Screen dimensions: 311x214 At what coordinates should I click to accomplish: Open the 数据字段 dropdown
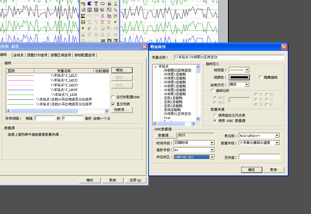tap(277, 143)
